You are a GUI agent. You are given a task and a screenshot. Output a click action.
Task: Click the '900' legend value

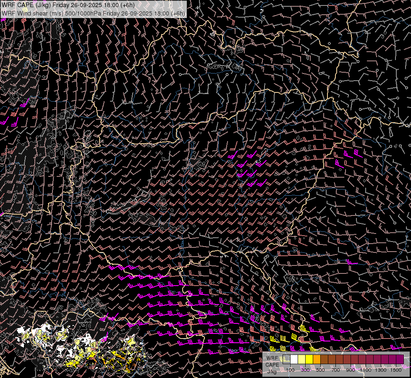pyautogui.click(x=351, y=370)
